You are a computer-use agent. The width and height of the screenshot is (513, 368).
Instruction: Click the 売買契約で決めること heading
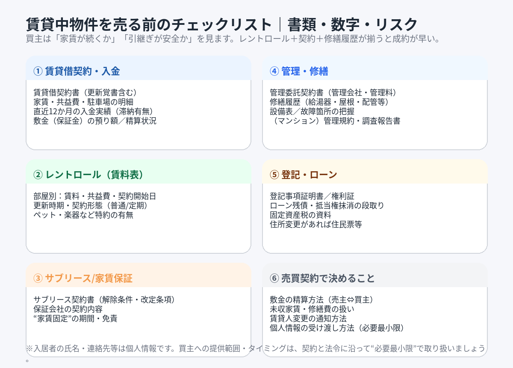(x=328, y=279)
